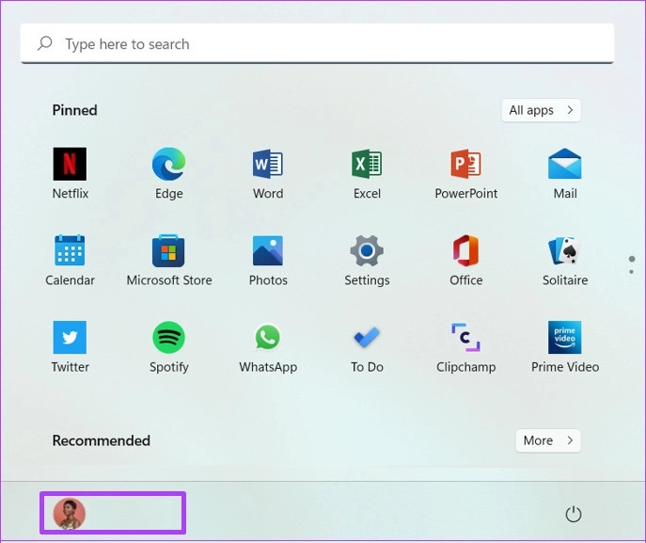Screen dimensions: 646x543
Task: Go to first pinned page dot
Action: point(632,259)
